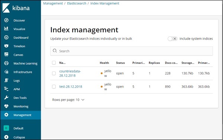Screen dimensions: 223x140
Task: Open countriesdata-28.12.2018 index link
Action: point(70,73)
